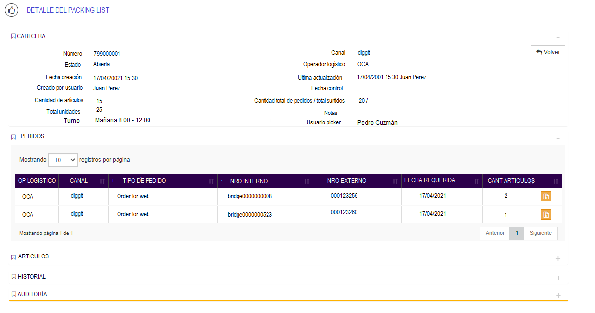Image resolution: width=595 pixels, height=313 pixels.
Task: Sort table by TIPO DE PEDIDO arrows
Action: pos(211,181)
